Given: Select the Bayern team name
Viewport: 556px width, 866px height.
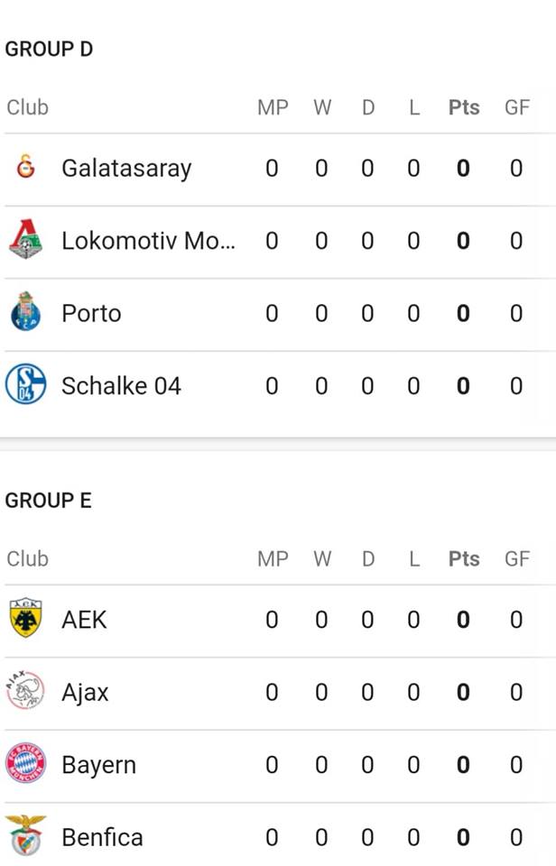Looking at the screenshot, I should coord(99,766).
